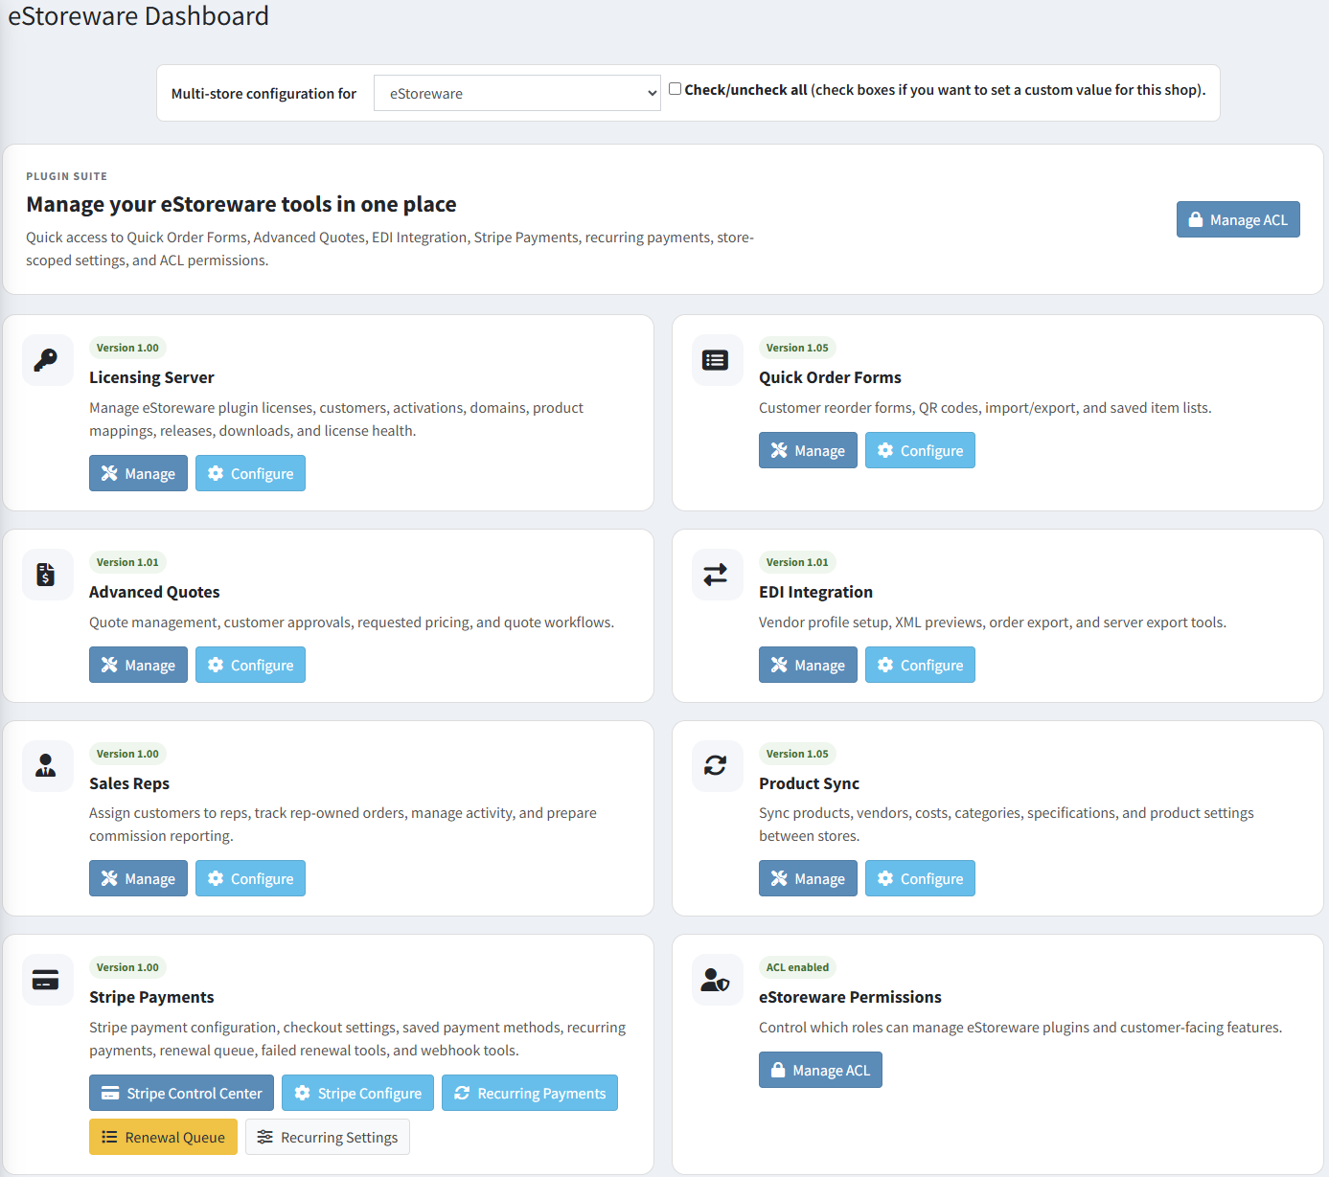Click Version 1.00 badge on Licensing Server
The height and width of the screenshot is (1177, 1329).
tap(127, 348)
